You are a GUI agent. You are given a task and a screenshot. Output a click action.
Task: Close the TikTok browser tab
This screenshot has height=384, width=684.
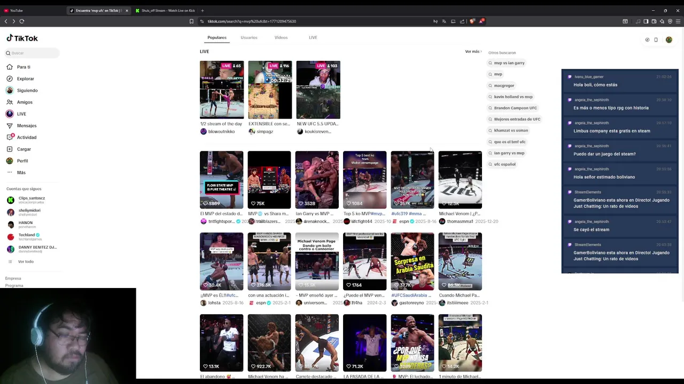tap(127, 11)
